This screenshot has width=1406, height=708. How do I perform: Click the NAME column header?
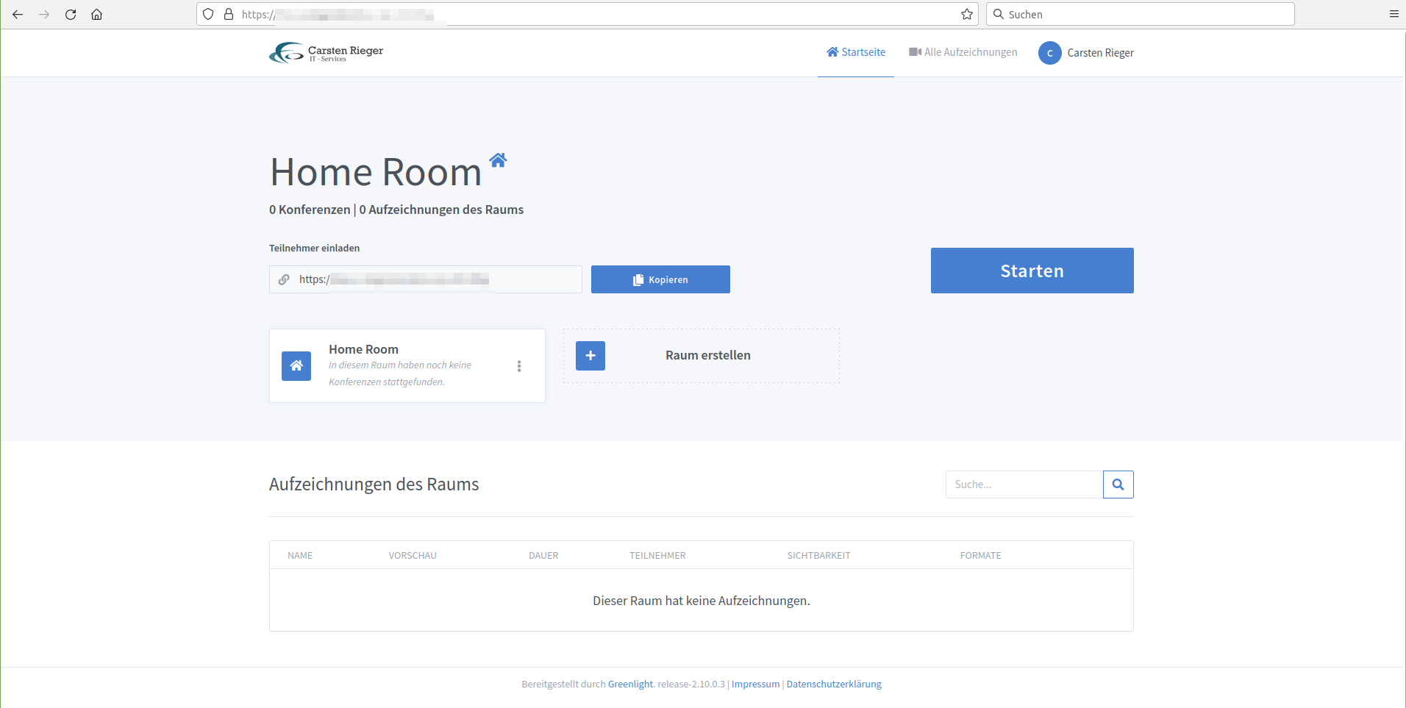pos(300,556)
